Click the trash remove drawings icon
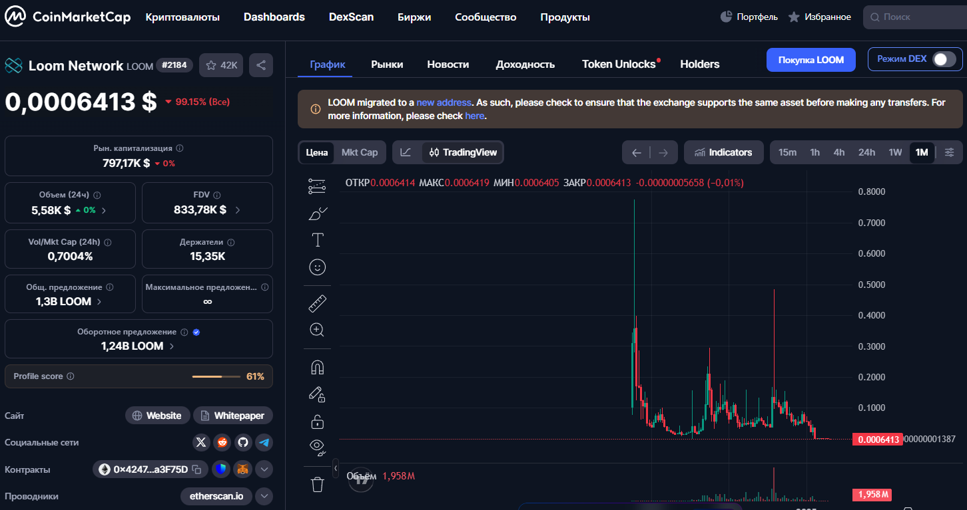 318,485
